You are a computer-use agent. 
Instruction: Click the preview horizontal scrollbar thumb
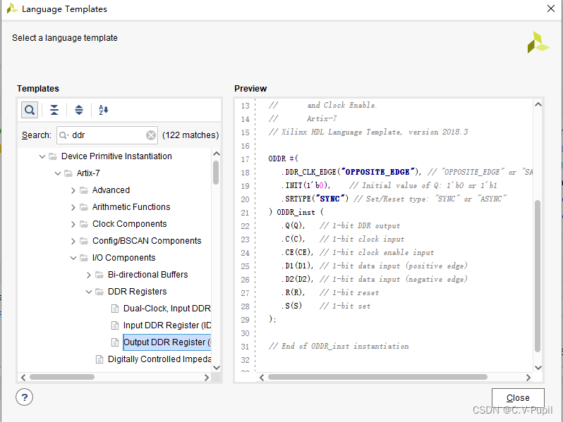377,377
